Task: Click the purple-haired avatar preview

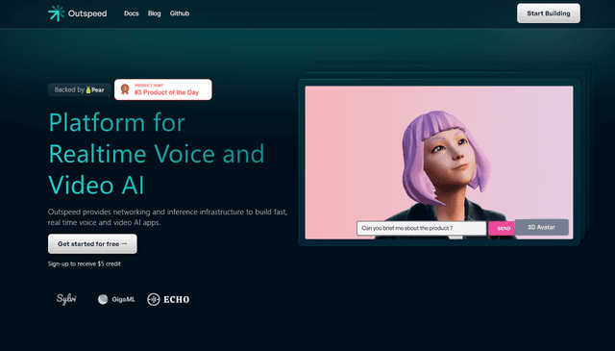Action: tap(439, 163)
